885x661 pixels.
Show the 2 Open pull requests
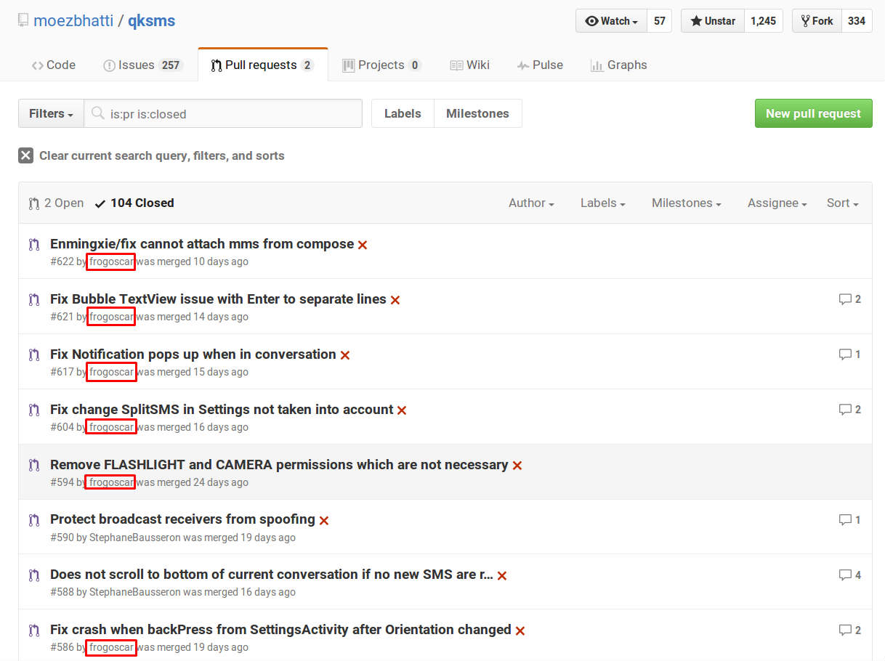point(56,203)
